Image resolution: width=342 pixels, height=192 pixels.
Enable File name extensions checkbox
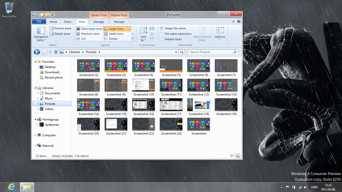click(x=161, y=34)
